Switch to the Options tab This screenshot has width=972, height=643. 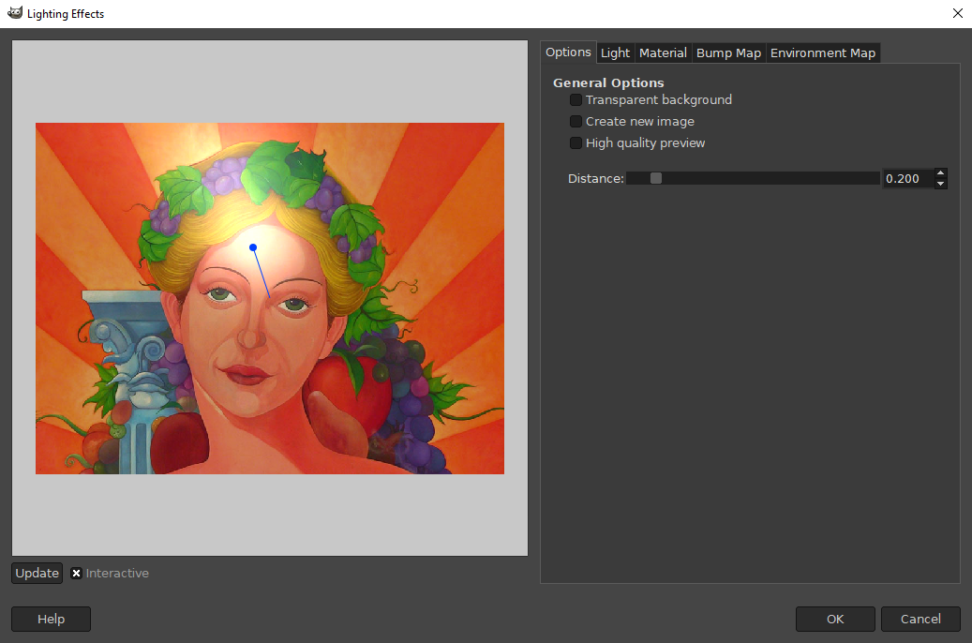568,52
